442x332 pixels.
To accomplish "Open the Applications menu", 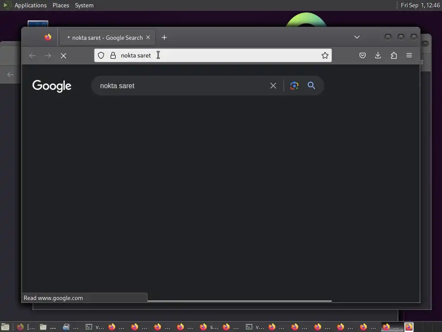I will click(31, 5).
